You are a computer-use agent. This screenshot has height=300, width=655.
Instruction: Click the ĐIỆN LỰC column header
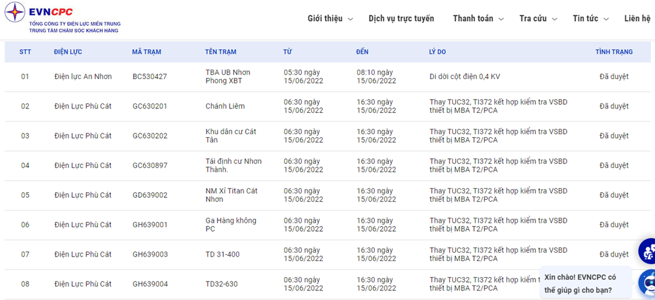68,52
